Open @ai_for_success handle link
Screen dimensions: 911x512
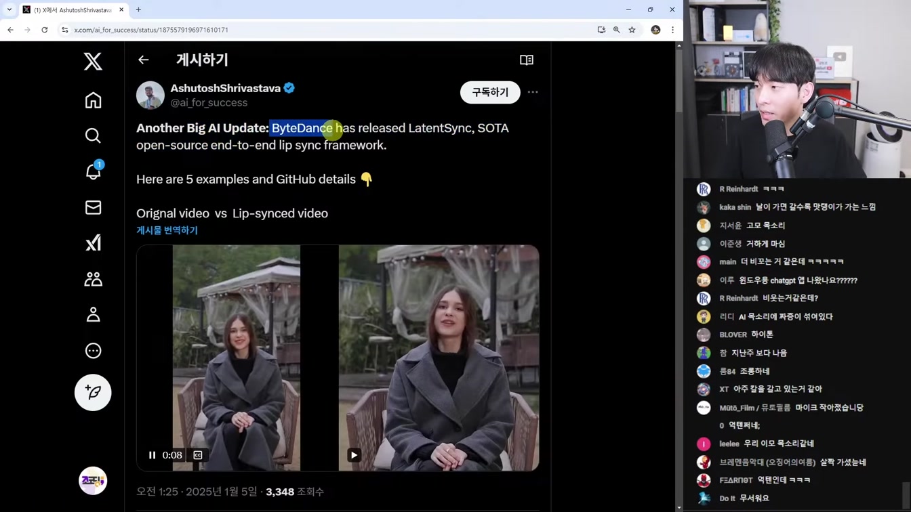tap(209, 102)
